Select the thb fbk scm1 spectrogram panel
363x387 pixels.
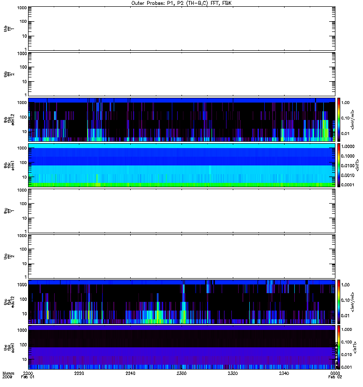pos(182,165)
